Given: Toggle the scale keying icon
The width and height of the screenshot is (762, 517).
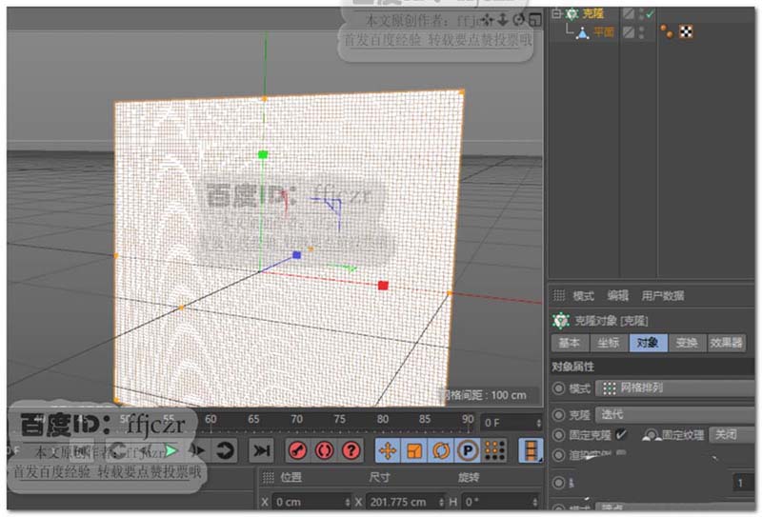Looking at the screenshot, I should 414,451.
